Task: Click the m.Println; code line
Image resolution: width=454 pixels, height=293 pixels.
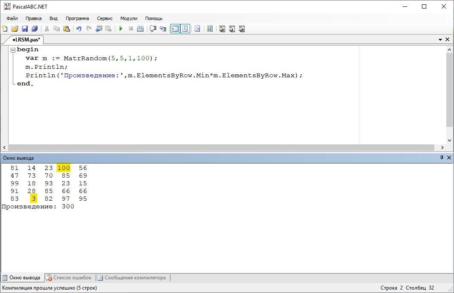Action: click(46, 67)
